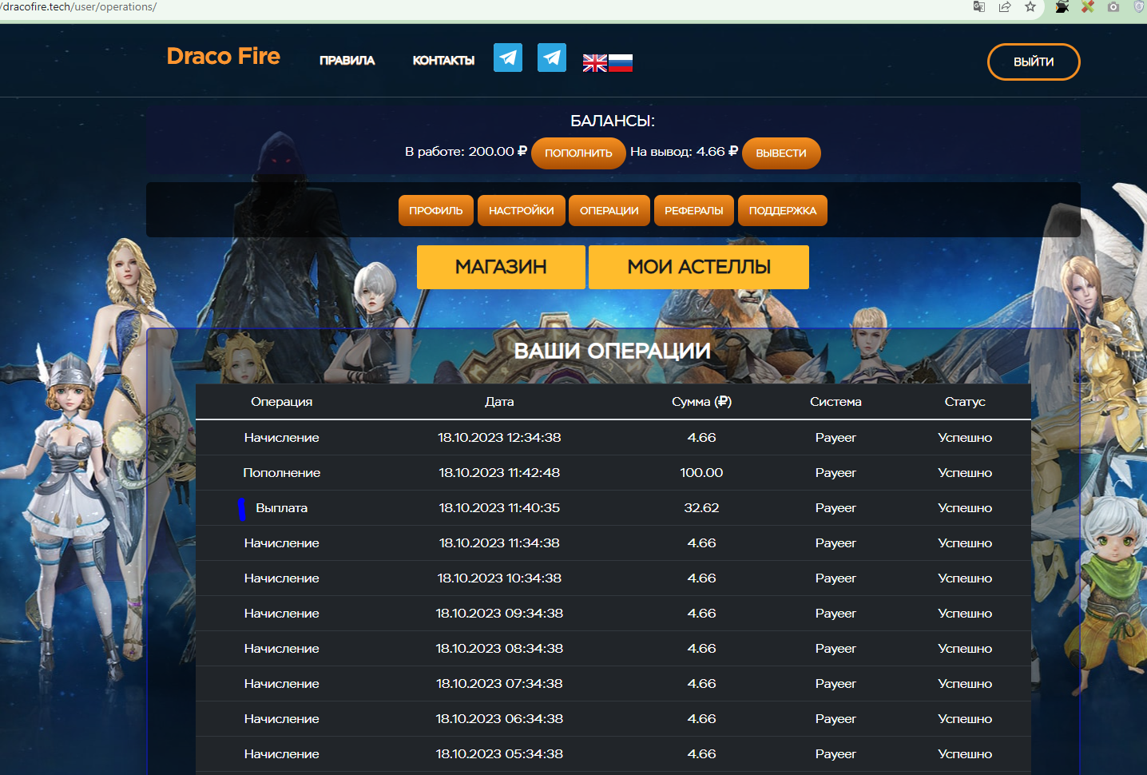Click Успешно status in the Пополнение row
Screen dimensions: 1147x775
965,473
